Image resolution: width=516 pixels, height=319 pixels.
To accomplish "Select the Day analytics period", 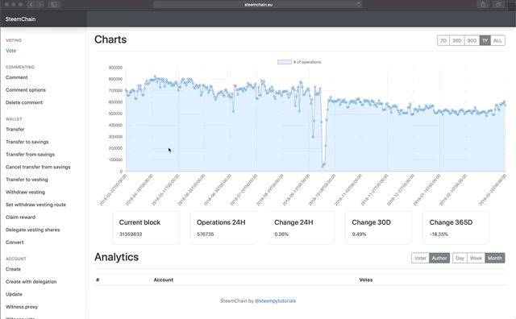I will point(460,258).
